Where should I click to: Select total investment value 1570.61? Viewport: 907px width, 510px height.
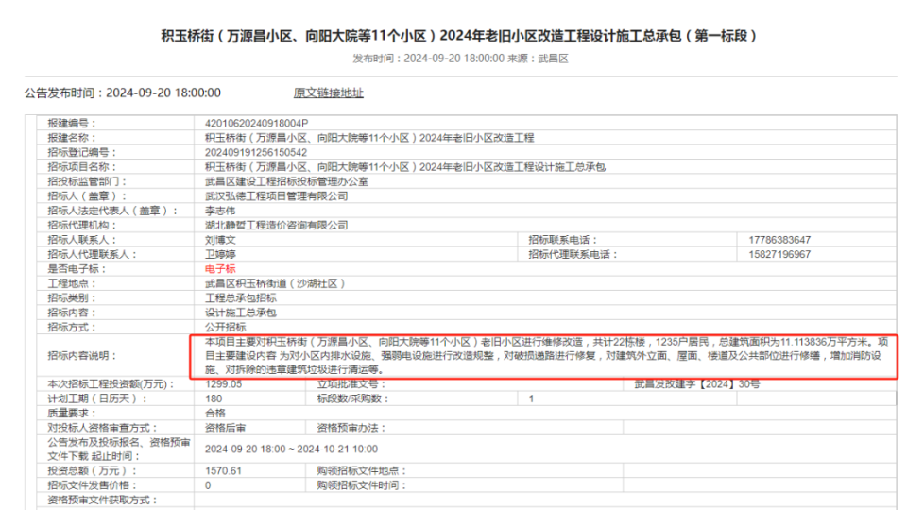pyautogui.click(x=223, y=471)
